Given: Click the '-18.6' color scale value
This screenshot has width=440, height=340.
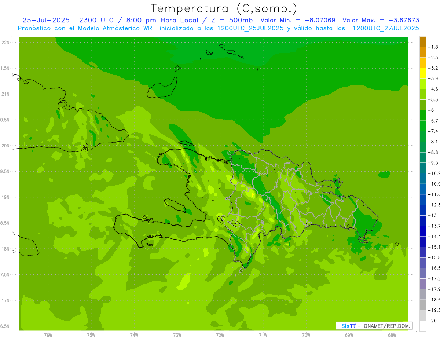Looking at the screenshot, I should click(x=434, y=300).
